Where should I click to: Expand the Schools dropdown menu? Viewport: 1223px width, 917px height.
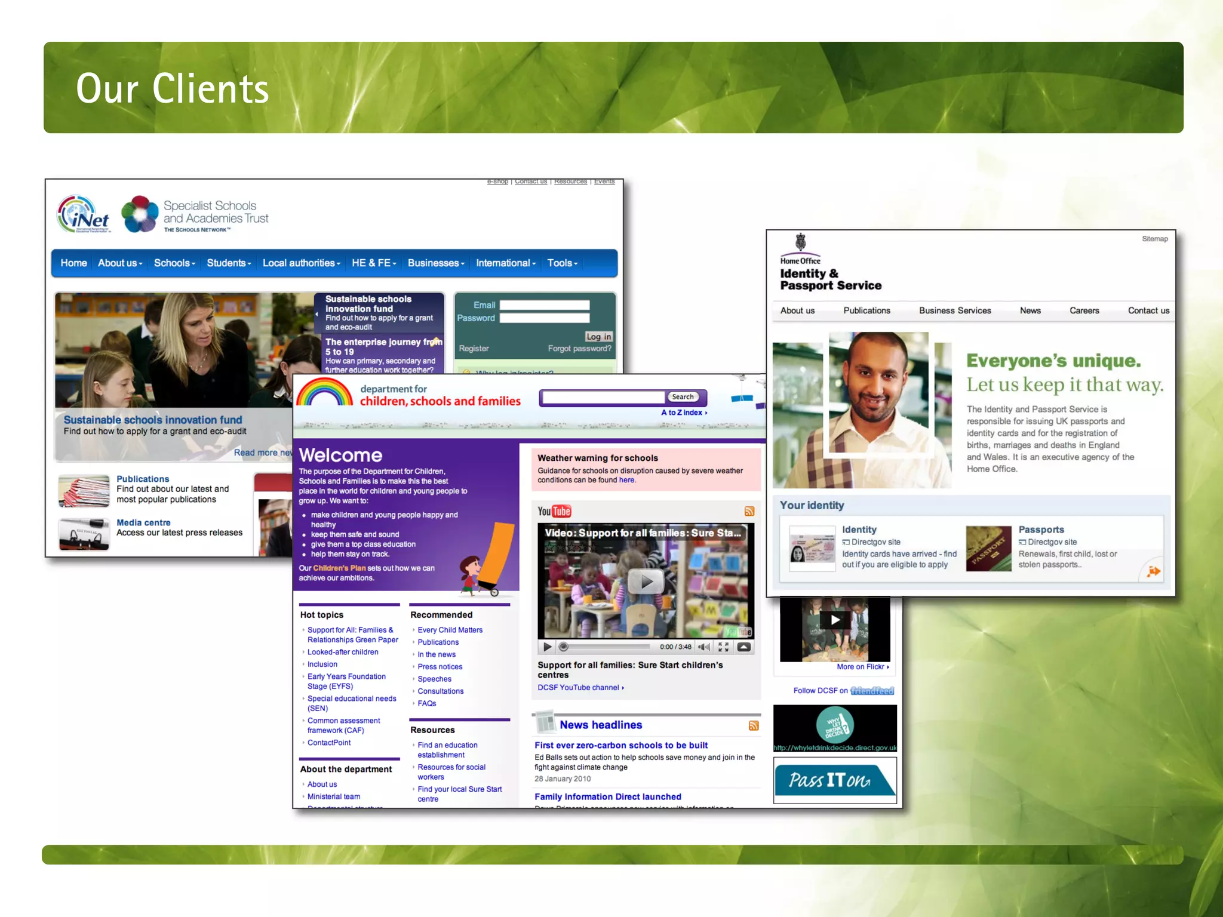point(174,263)
